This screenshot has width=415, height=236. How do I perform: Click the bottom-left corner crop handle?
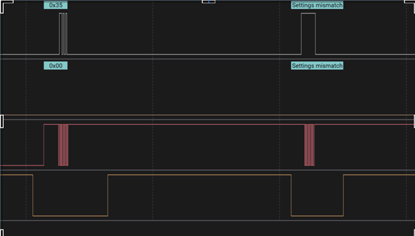2,233
